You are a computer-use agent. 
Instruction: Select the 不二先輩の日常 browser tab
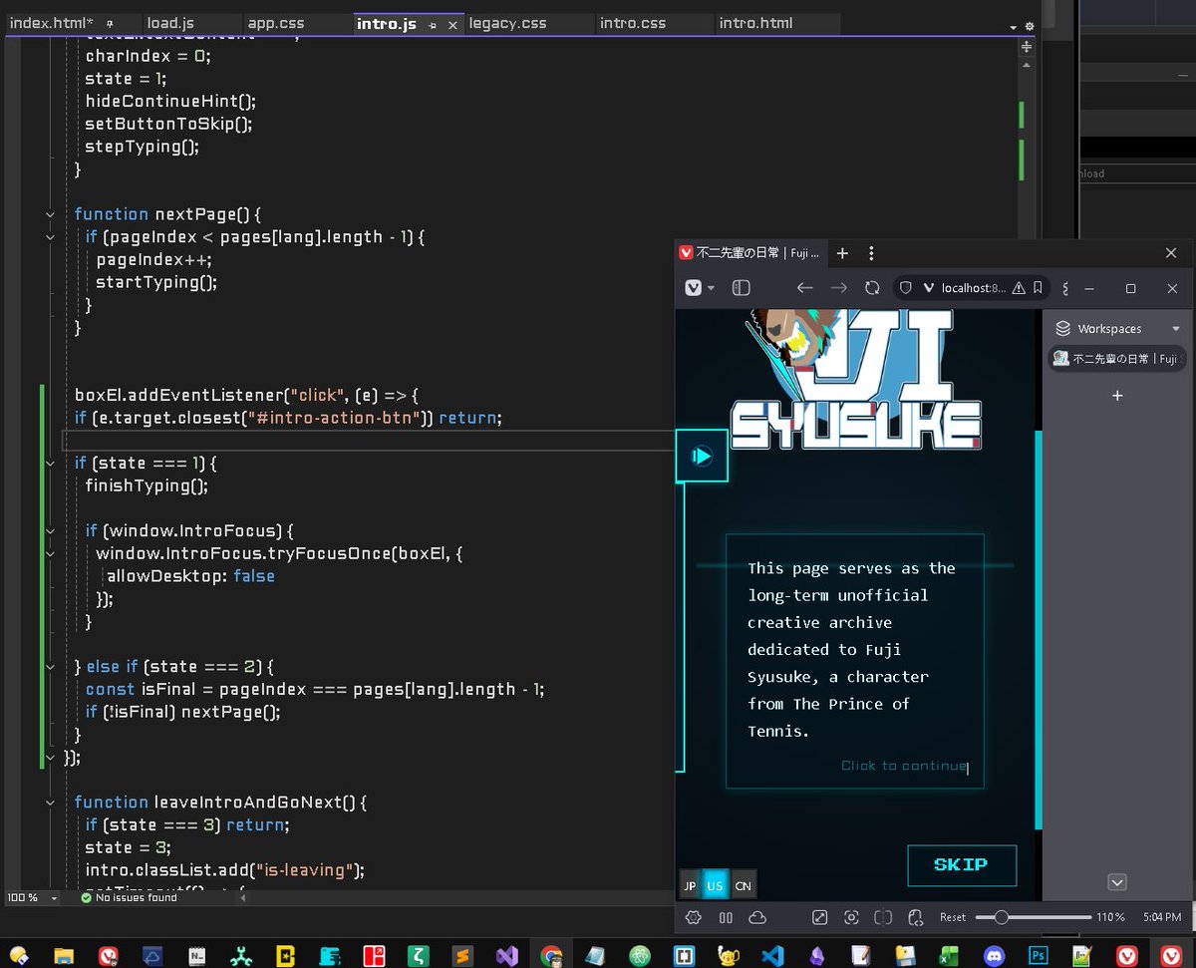coord(749,253)
